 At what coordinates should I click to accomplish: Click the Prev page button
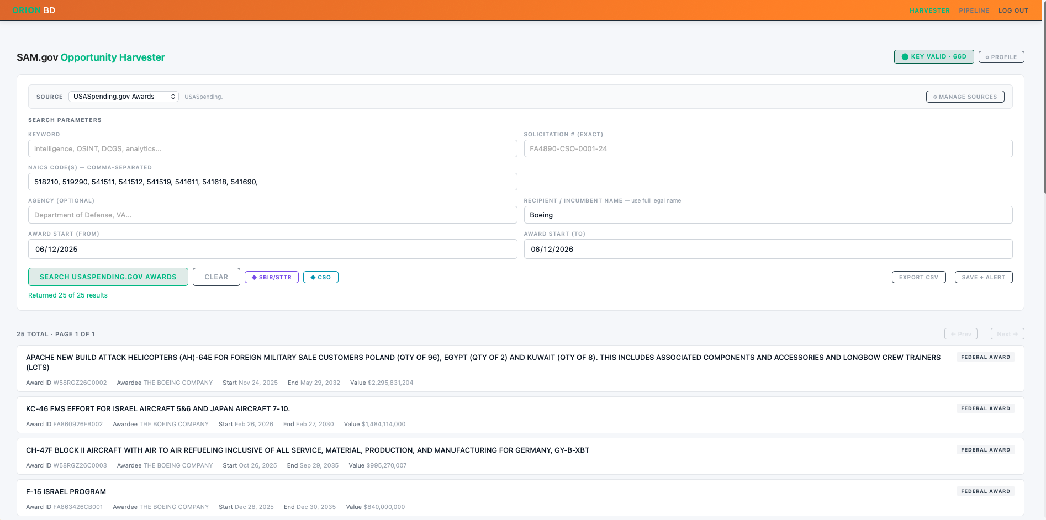coord(960,334)
